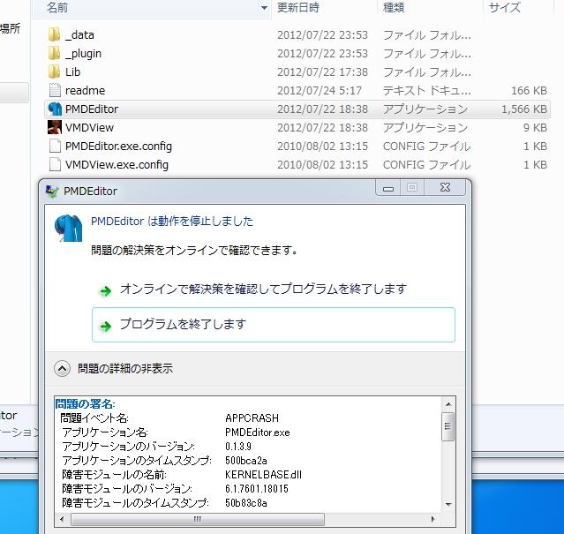
Task: Click the large PMDEditor icon in crash dialog
Action: [x=68, y=228]
